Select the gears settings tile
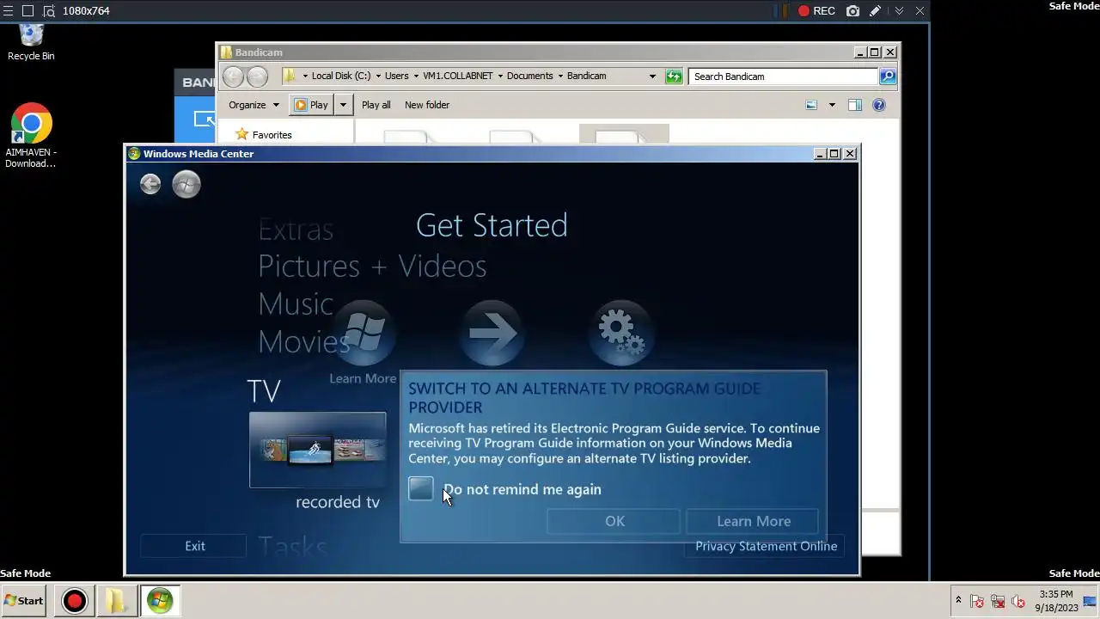 click(x=620, y=333)
